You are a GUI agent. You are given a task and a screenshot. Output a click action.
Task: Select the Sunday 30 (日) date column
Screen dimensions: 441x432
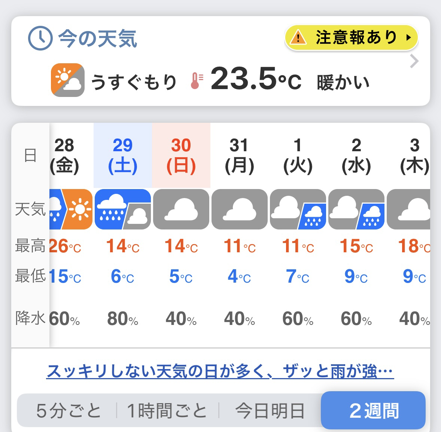(181, 155)
